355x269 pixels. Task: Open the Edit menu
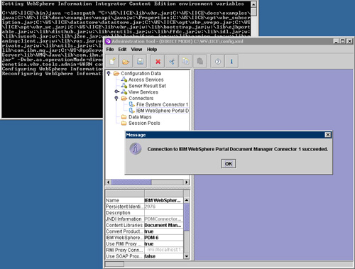(122, 50)
